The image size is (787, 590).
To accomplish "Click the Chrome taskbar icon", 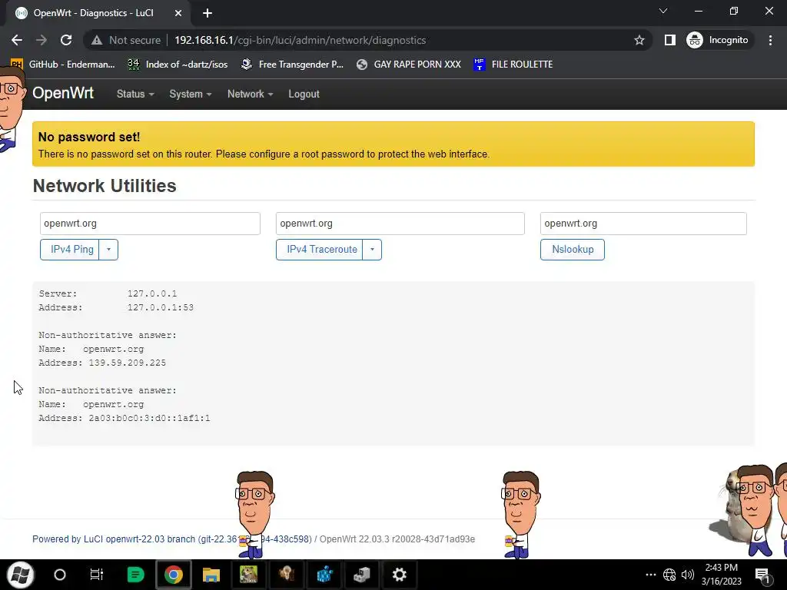I will (x=173, y=575).
